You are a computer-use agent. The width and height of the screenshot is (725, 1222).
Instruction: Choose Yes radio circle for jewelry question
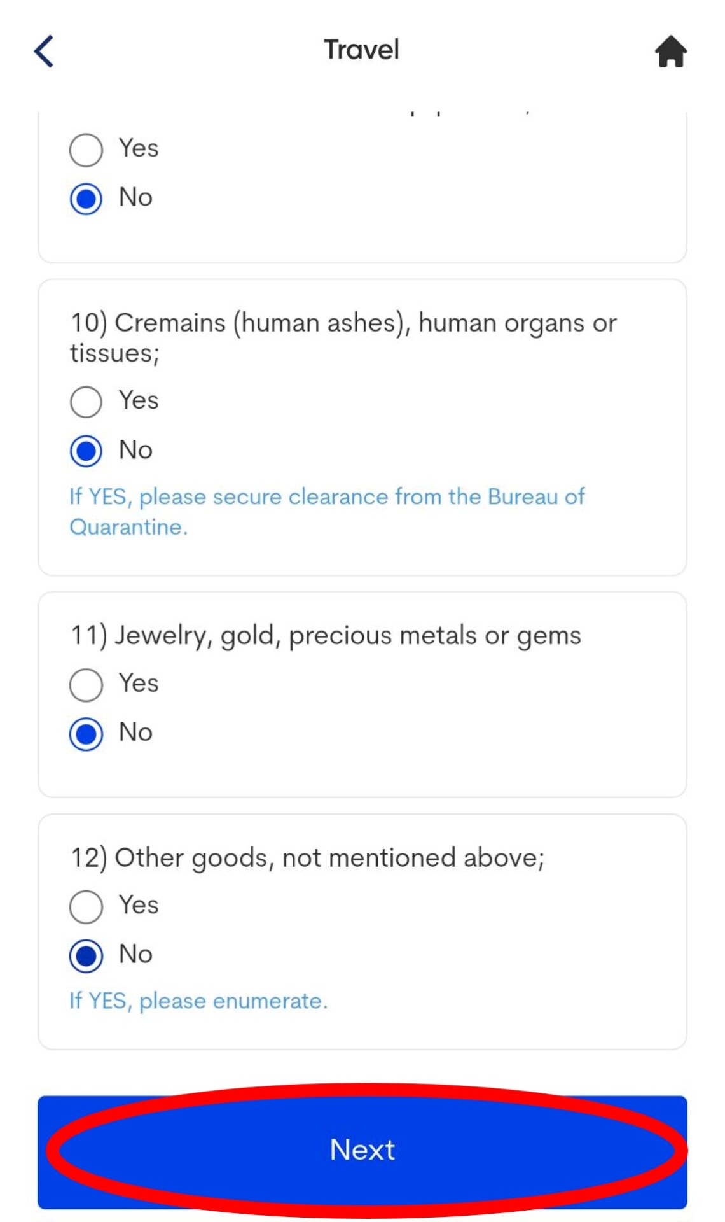(x=86, y=685)
